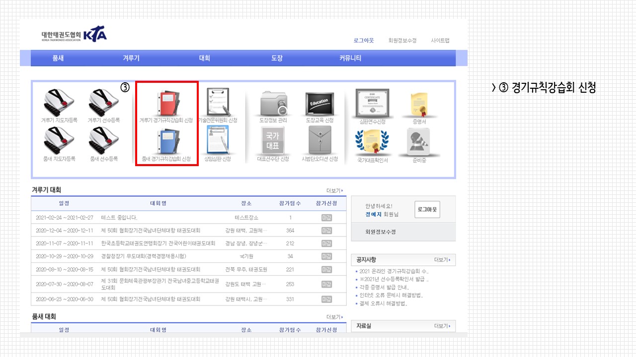Open the 겨루기 menu in navigation bar

click(x=131, y=58)
